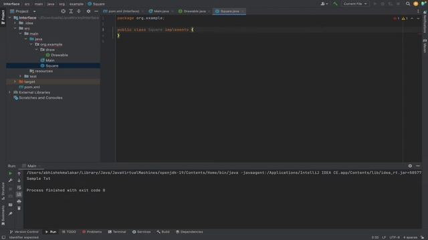Toggle soft-wrap in Run console

(19, 187)
